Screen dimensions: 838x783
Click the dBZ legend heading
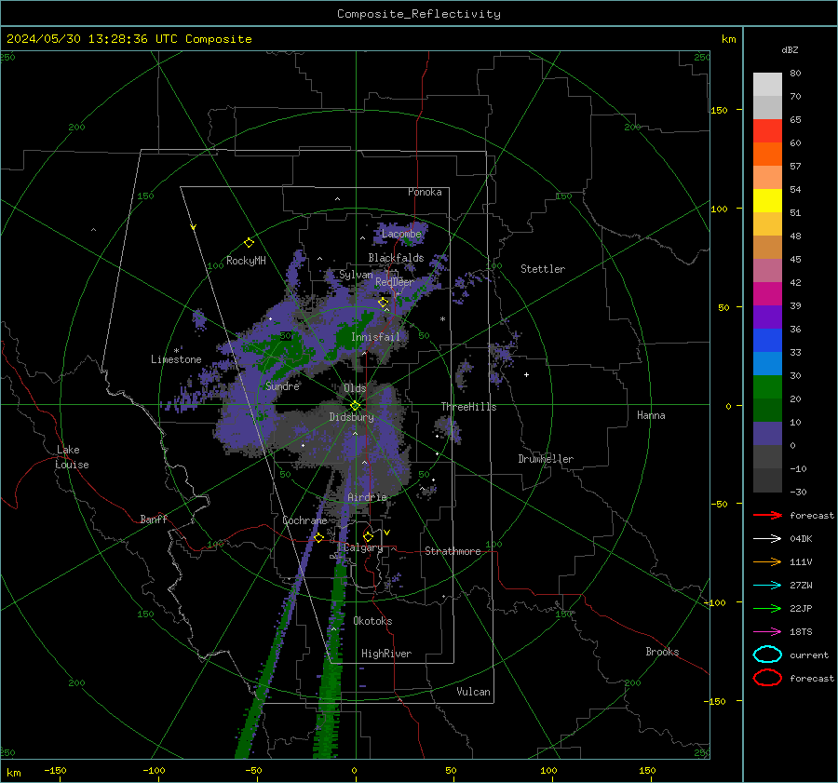[x=790, y=49]
